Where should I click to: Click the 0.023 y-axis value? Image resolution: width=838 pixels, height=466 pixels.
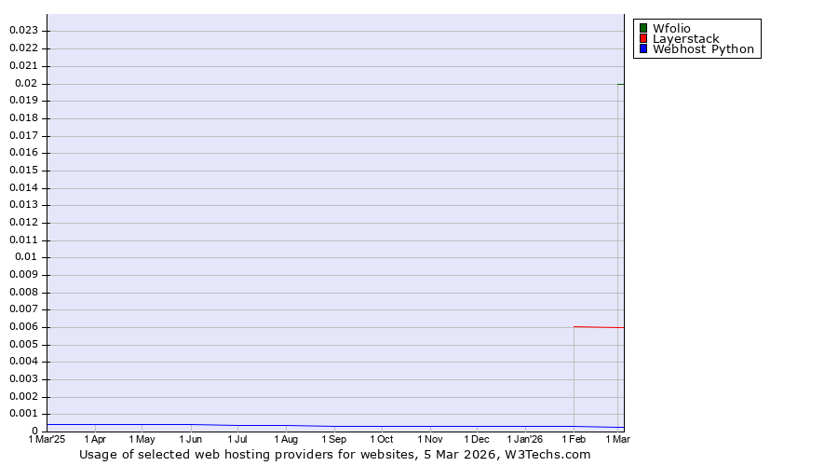click(23, 31)
